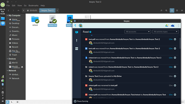Add a Google Drive account icon
185x104 pixels.
(x=167, y=26)
